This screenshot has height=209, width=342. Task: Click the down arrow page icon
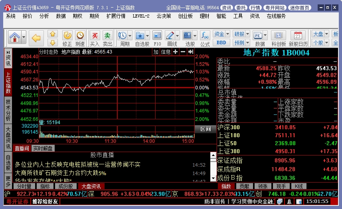point(53,42)
